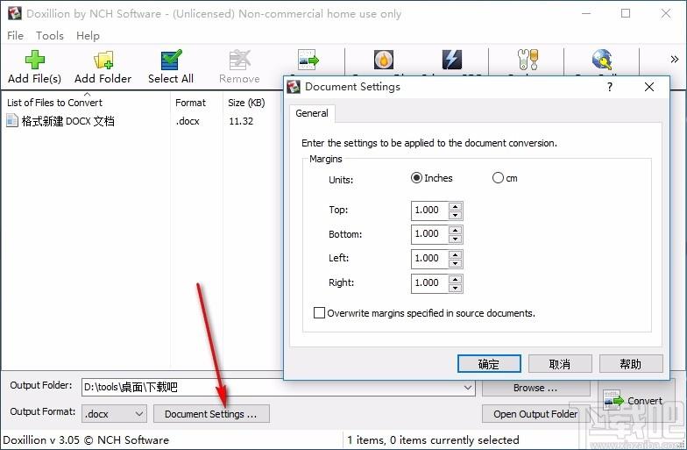Close the Document Settings dialog
The image size is (687, 450).
click(x=649, y=87)
